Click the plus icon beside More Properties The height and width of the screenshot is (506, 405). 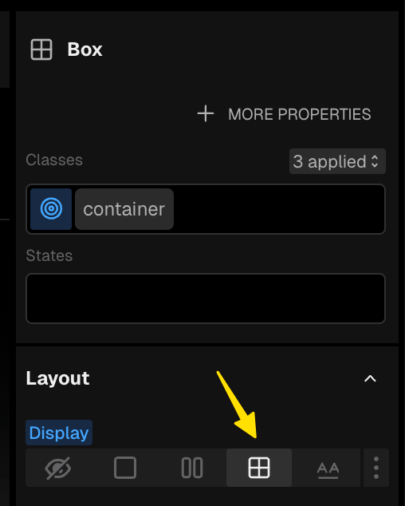(206, 114)
